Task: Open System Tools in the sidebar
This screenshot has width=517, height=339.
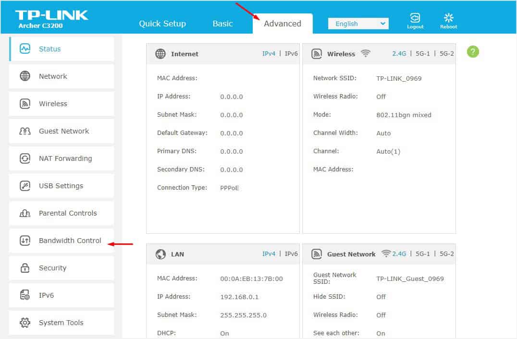Action: coord(62,323)
